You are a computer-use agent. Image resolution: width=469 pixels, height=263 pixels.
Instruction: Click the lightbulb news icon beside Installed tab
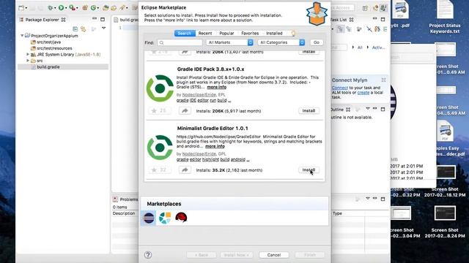click(x=293, y=33)
